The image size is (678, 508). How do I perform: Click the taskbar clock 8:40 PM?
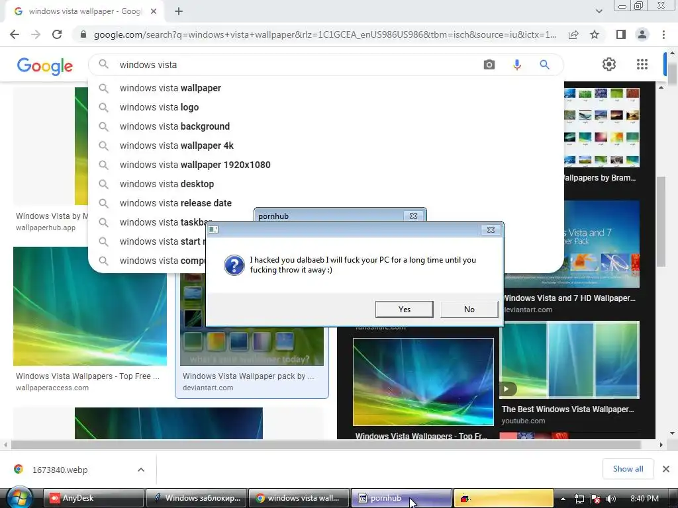[644, 499]
